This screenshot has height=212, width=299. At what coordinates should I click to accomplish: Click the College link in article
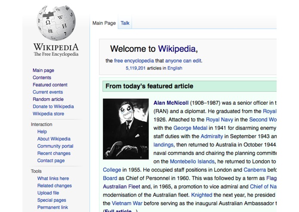pos(112,170)
